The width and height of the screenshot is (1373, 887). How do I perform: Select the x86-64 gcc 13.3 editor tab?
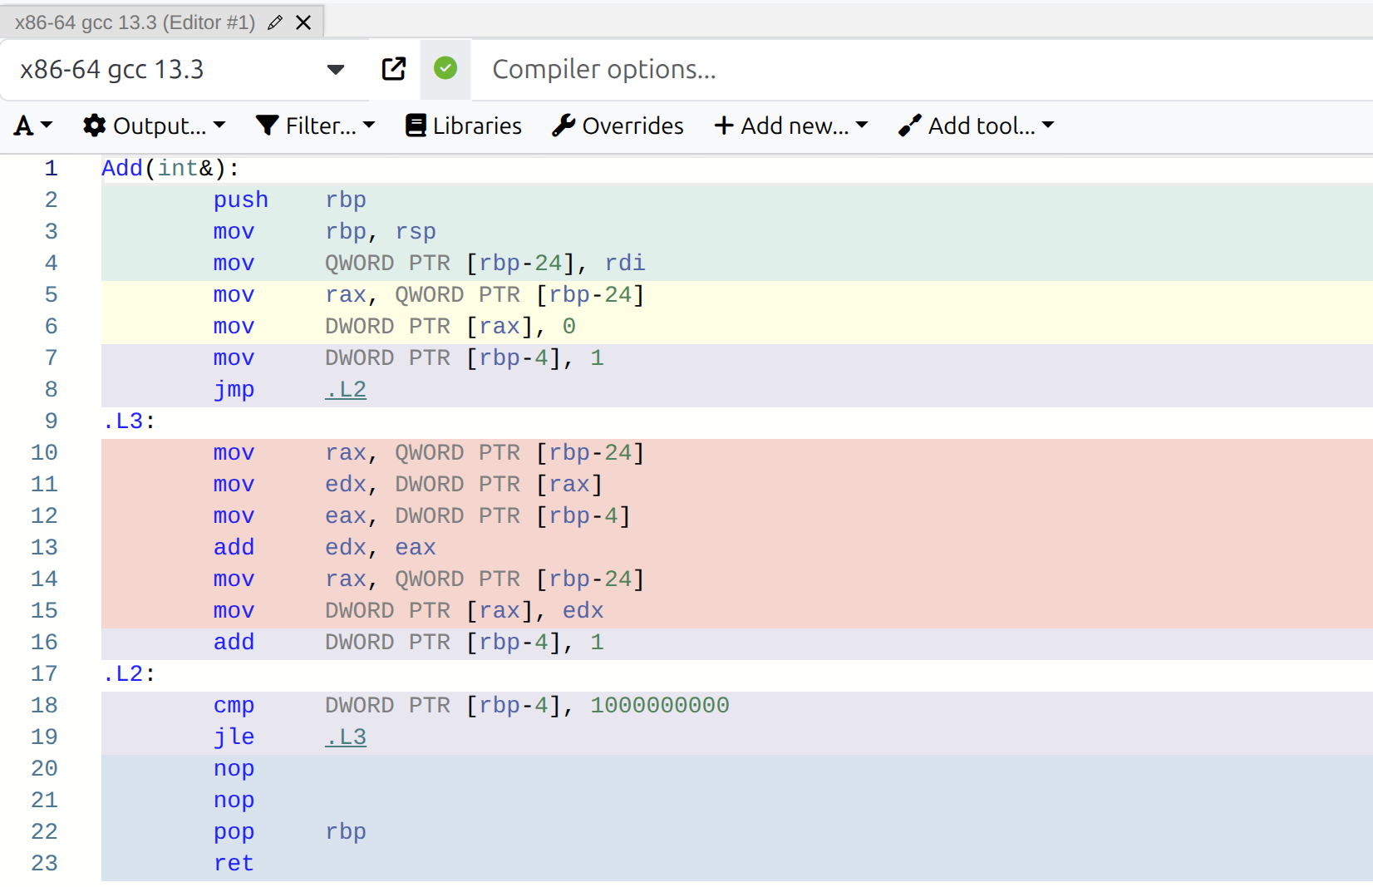point(133,22)
